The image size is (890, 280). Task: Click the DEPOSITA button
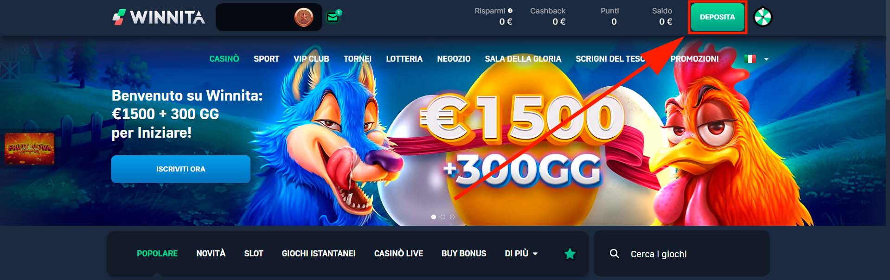717,17
